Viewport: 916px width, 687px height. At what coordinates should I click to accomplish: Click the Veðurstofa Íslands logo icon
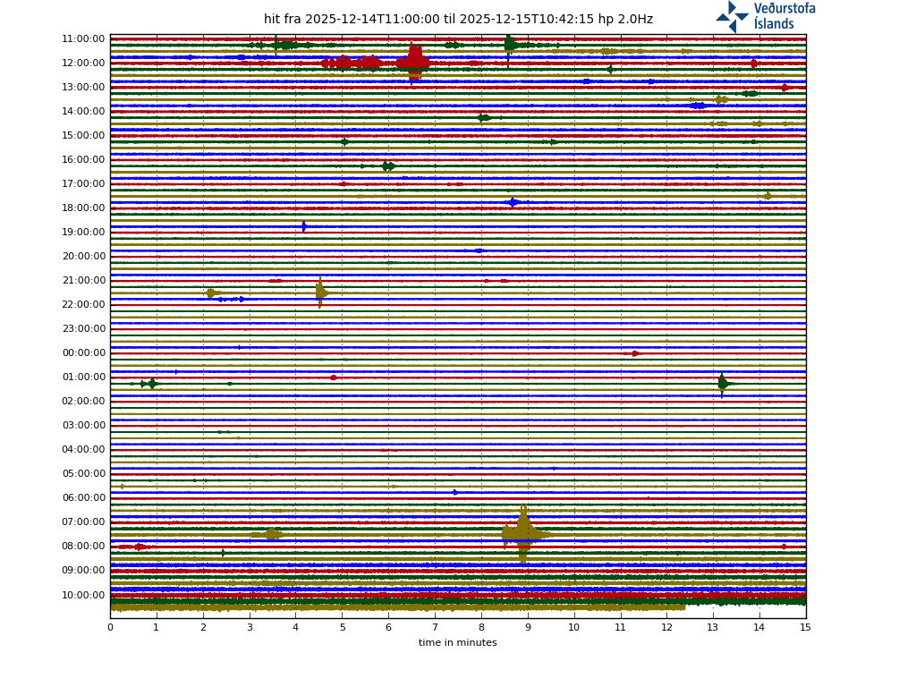click(x=732, y=16)
